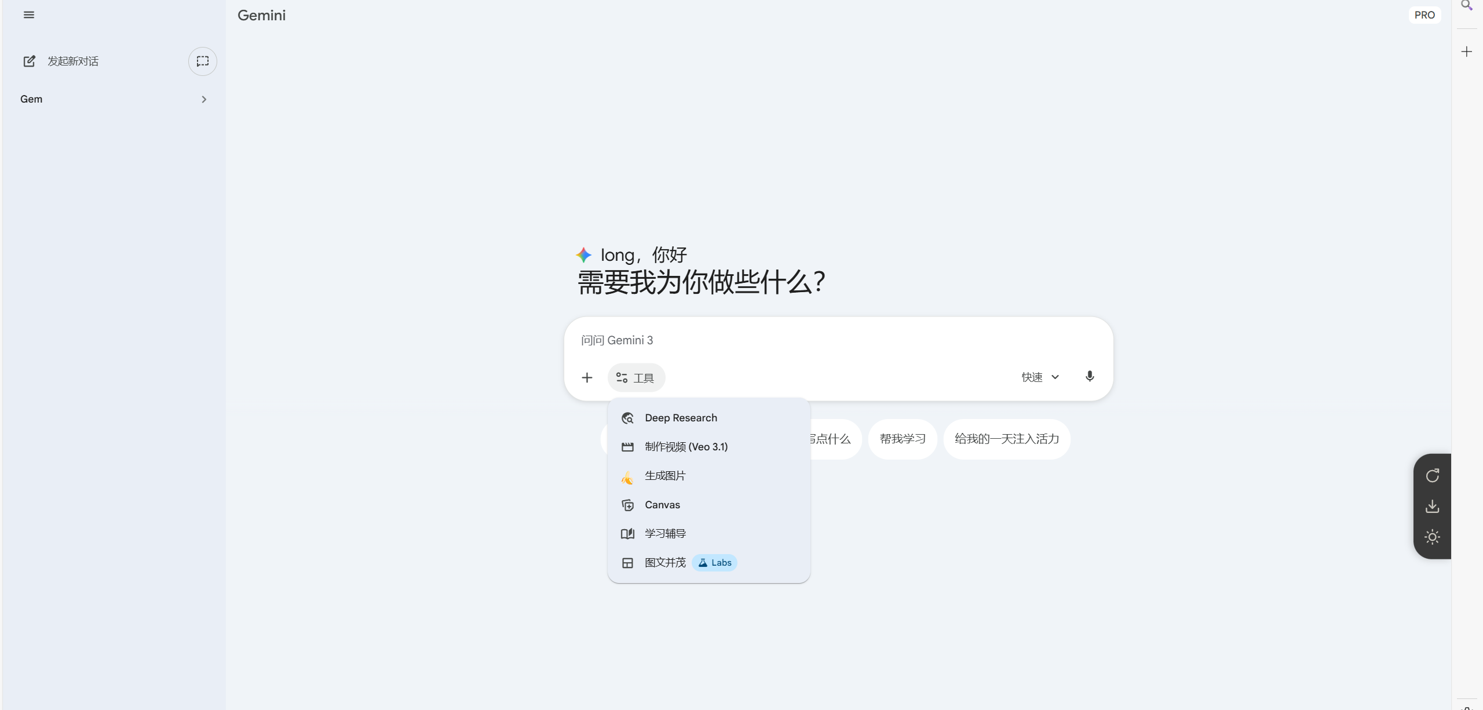Select 制作视频 (Veo 3.1) menu item
The width and height of the screenshot is (1483, 710).
click(x=686, y=447)
